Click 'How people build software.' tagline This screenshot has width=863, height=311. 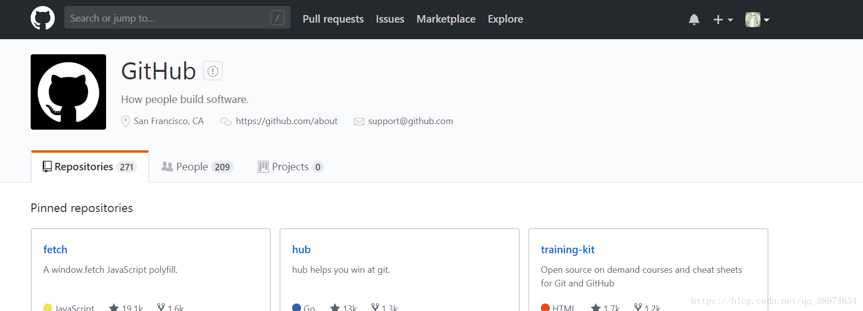tap(184, 99)
